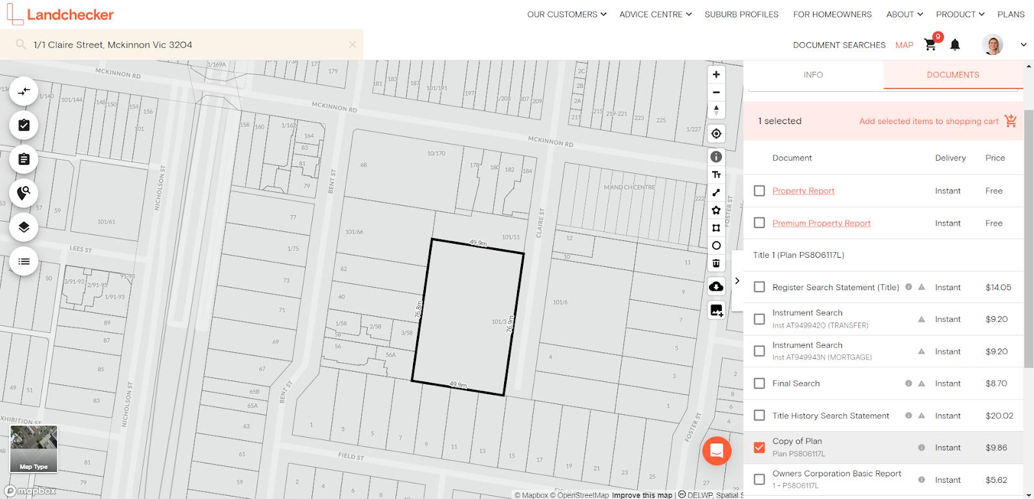1034x499 pixels.
Task: Tick the Register Search Statement checkbox
Action: [x=759, y=287]
